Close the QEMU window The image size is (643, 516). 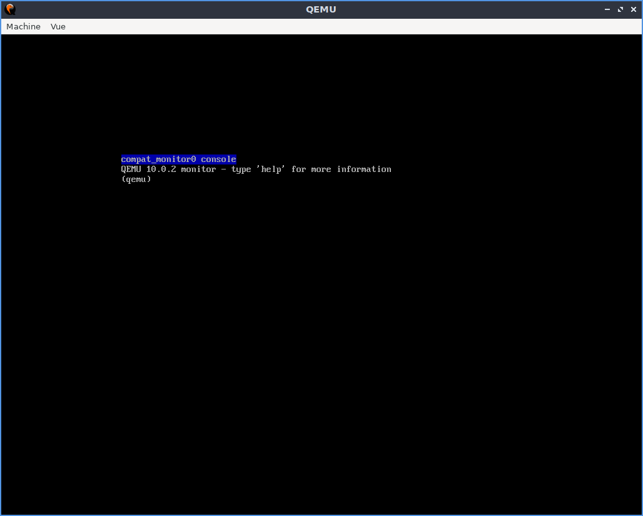pyautogui.click(x=634, y=9)
